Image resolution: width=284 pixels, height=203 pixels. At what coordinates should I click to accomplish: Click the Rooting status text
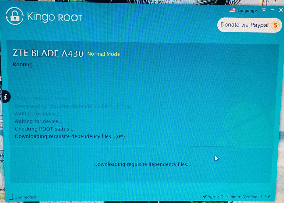(x=23, y=65)
